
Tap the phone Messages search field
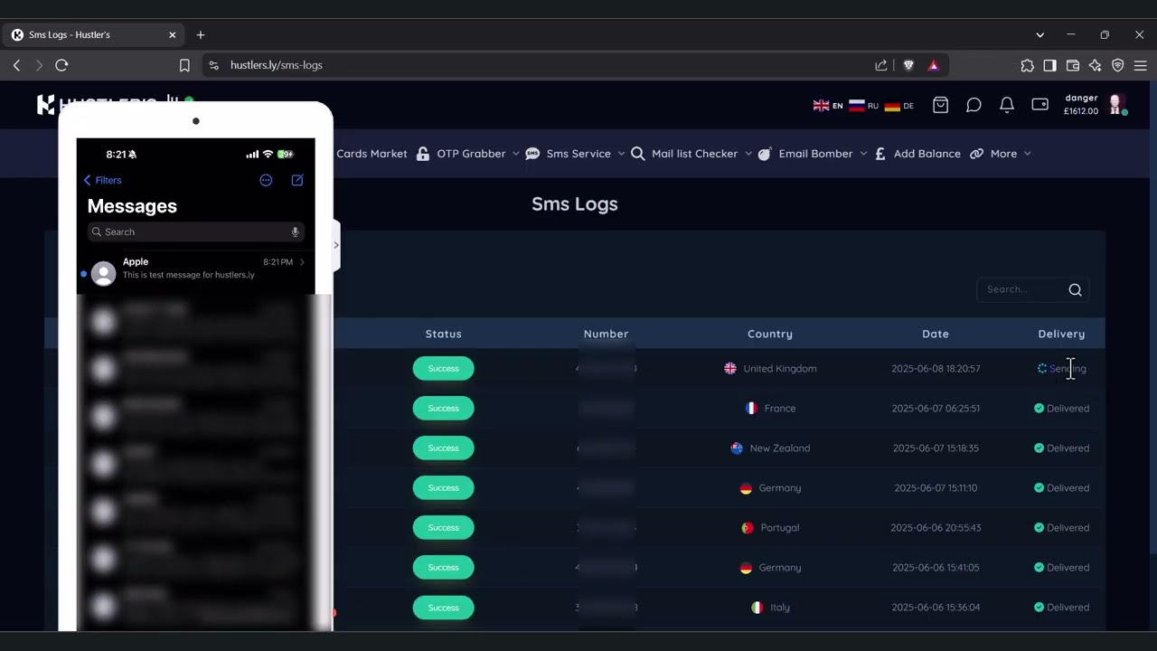(x=195, y=232)
